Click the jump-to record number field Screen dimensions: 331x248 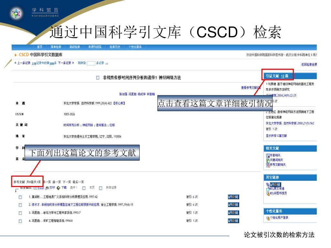(91, 63)
